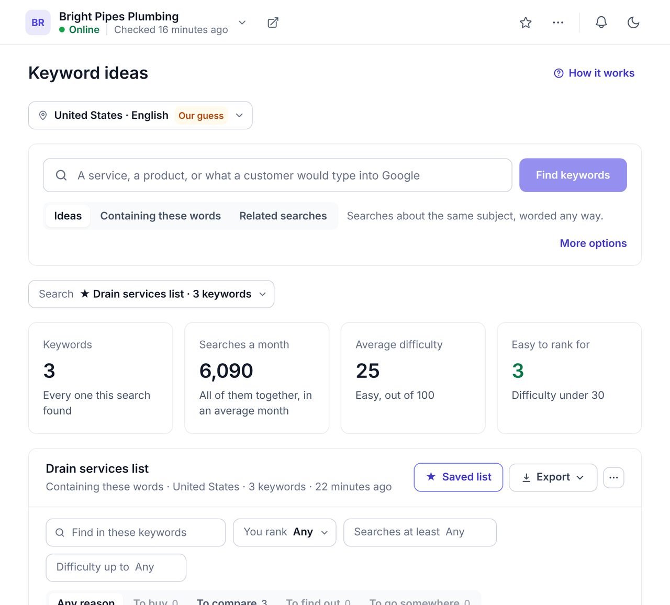This screenshot has width=670, height=605.
Task: Click the star icon in Saved list button
Action: (431, 477)
